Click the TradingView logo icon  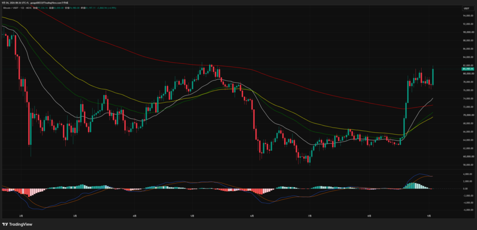click(5, 224)
